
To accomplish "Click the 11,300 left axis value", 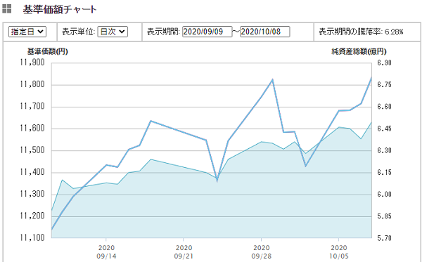I will click(32, 194).
